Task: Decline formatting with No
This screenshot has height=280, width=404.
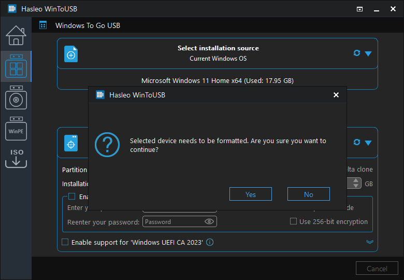Action: (308, 194)
